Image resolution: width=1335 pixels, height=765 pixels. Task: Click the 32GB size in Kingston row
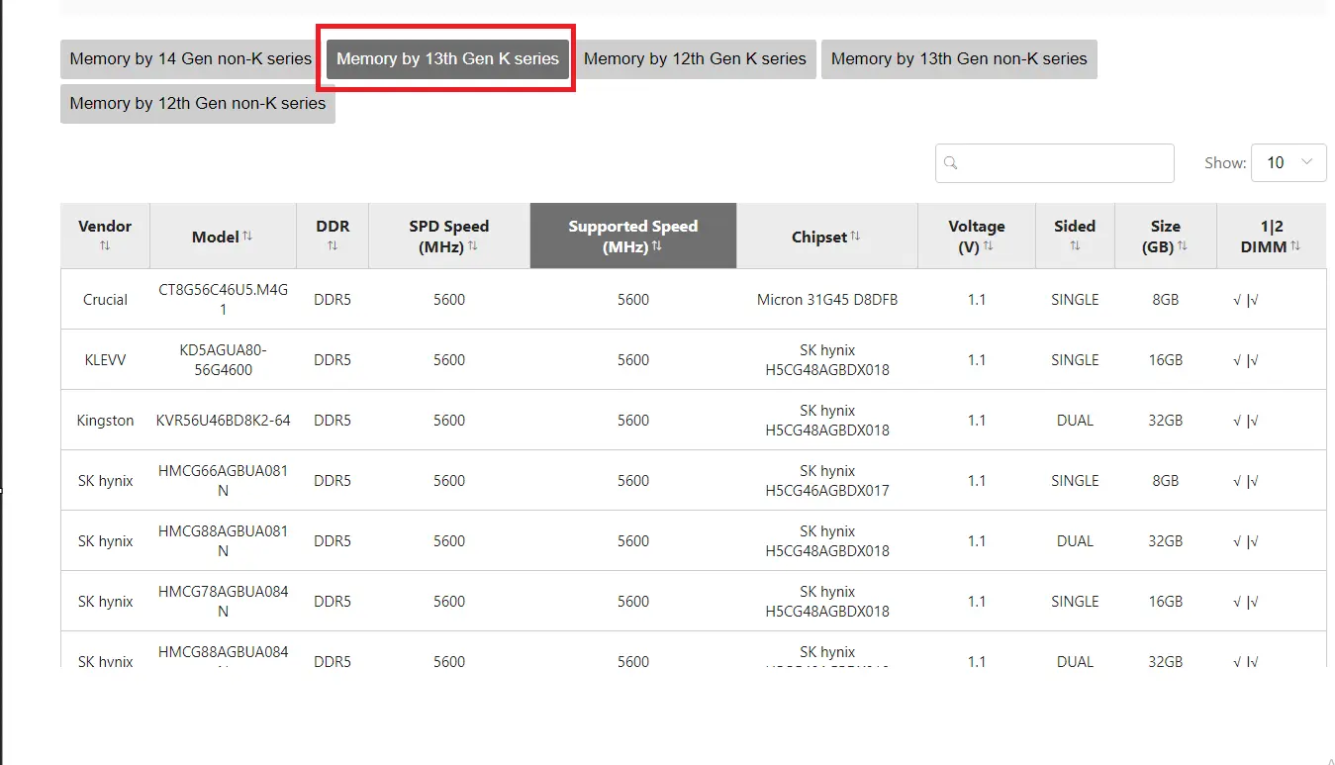[1166, 421]
